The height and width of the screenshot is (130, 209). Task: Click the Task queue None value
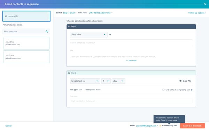tap(98, 90)
